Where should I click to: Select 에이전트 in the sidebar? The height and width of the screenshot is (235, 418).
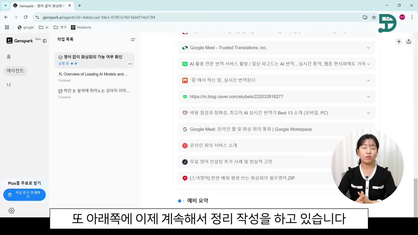[x=15, y=71]
